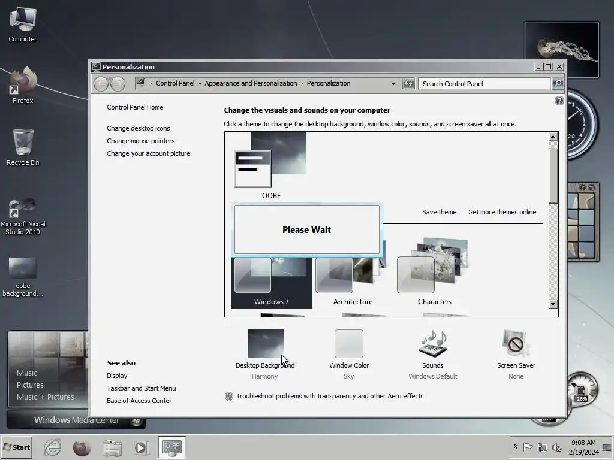Click Change your account picture link
Viewport: 614px width, 460px height.
(149, 153)
